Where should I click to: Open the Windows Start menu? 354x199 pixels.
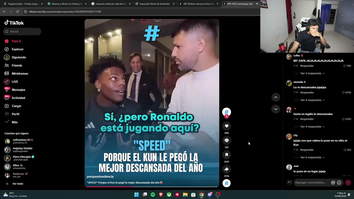(136, 195)
